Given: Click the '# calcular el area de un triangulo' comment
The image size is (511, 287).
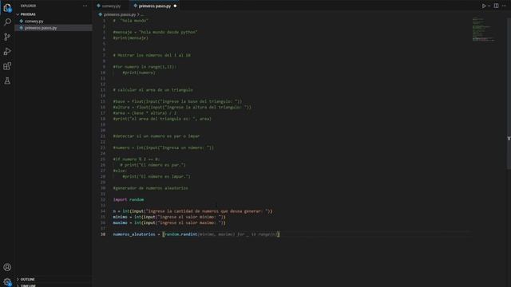Looking at the screenshot, I should 153,90.
